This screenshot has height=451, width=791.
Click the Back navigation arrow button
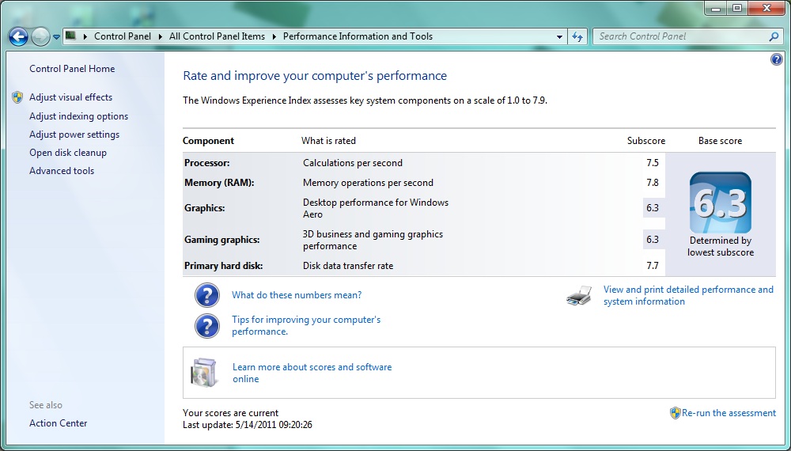click(x=19, y=36)
